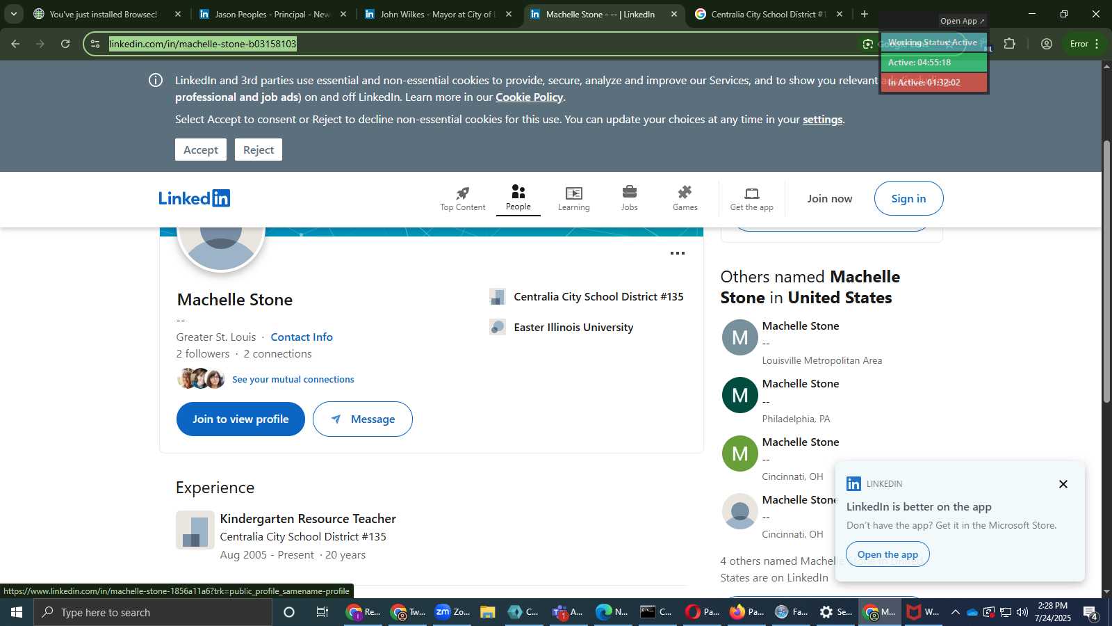This screenshot has height=626, width=1112.
Task: Open the cookie settings link
Action: pos(822,119)
